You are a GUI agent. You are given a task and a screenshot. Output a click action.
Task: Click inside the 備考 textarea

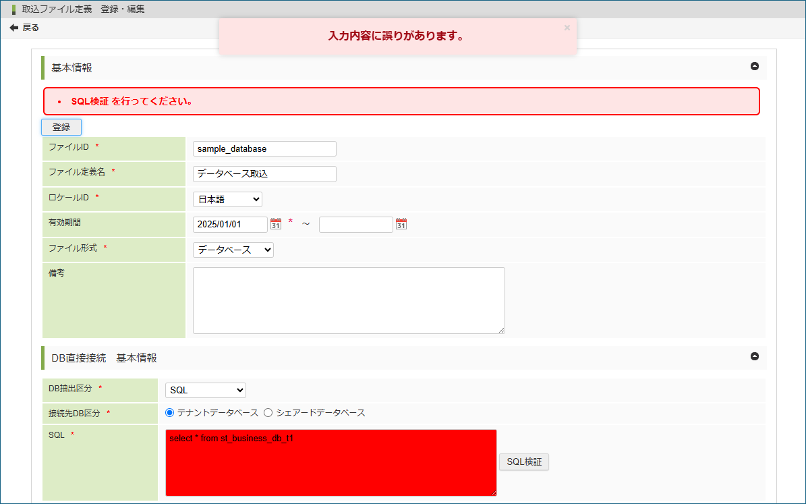(x=349, y=300)
